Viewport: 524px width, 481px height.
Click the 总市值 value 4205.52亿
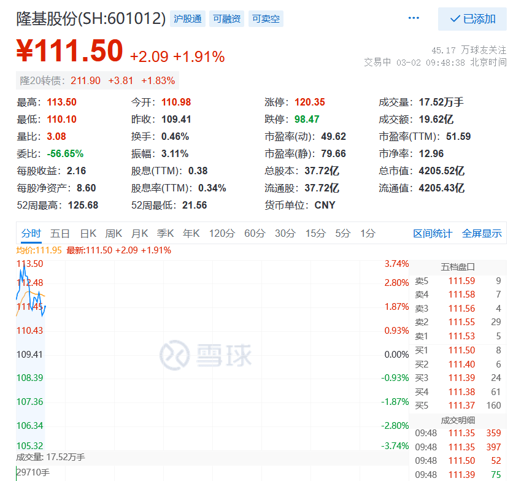click(441, 171)
